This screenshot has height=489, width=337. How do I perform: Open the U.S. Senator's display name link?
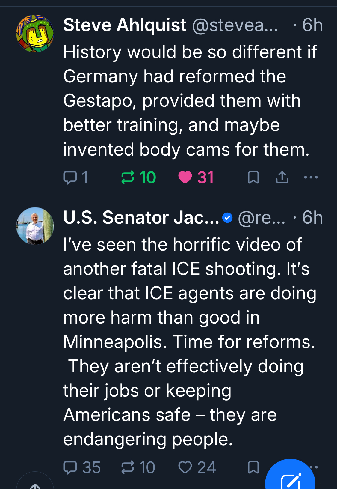pyautogui.click(x=141, y=217)
